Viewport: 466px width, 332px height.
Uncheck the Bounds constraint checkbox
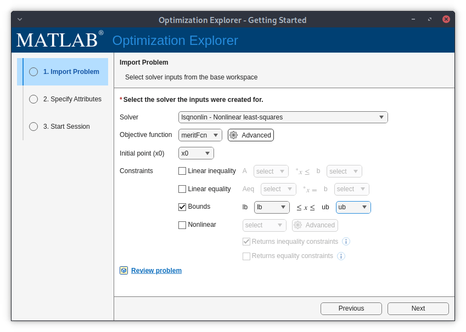[182, 207]
